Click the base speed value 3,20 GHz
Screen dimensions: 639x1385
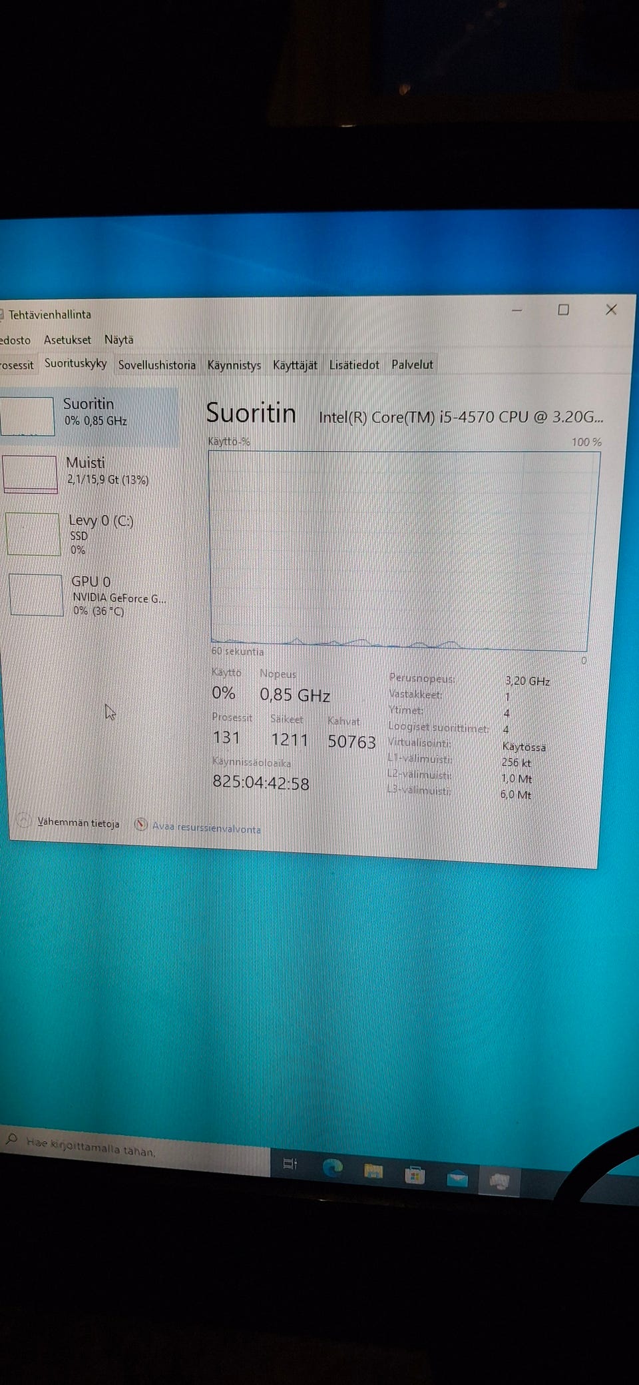[527, 681]
